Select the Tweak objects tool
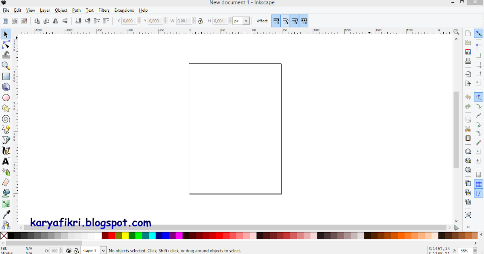Image resolution: width=484 pixels, height=254 pixels. (6, 55)
